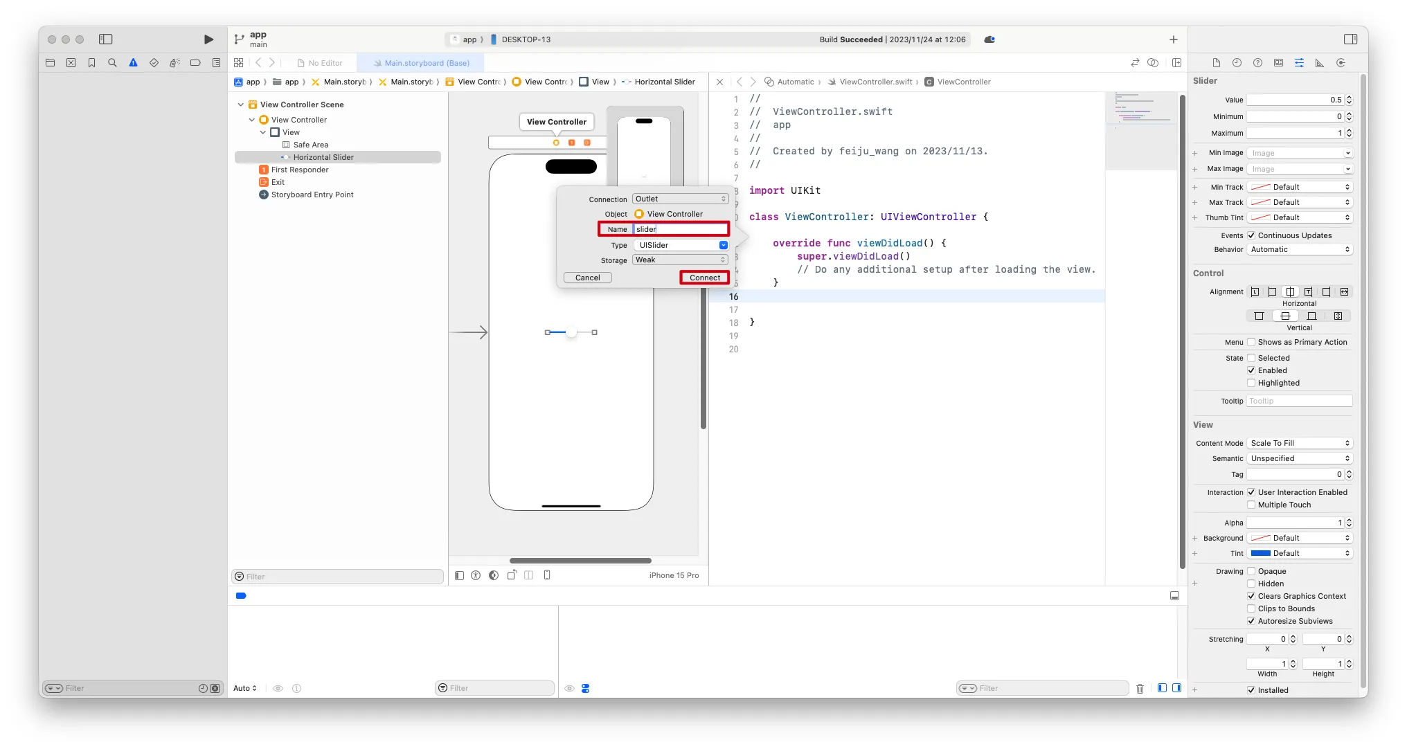Uncheck the Enabled state checkbox
This screenshot has height=749, width=1407.
[1251, 370]
